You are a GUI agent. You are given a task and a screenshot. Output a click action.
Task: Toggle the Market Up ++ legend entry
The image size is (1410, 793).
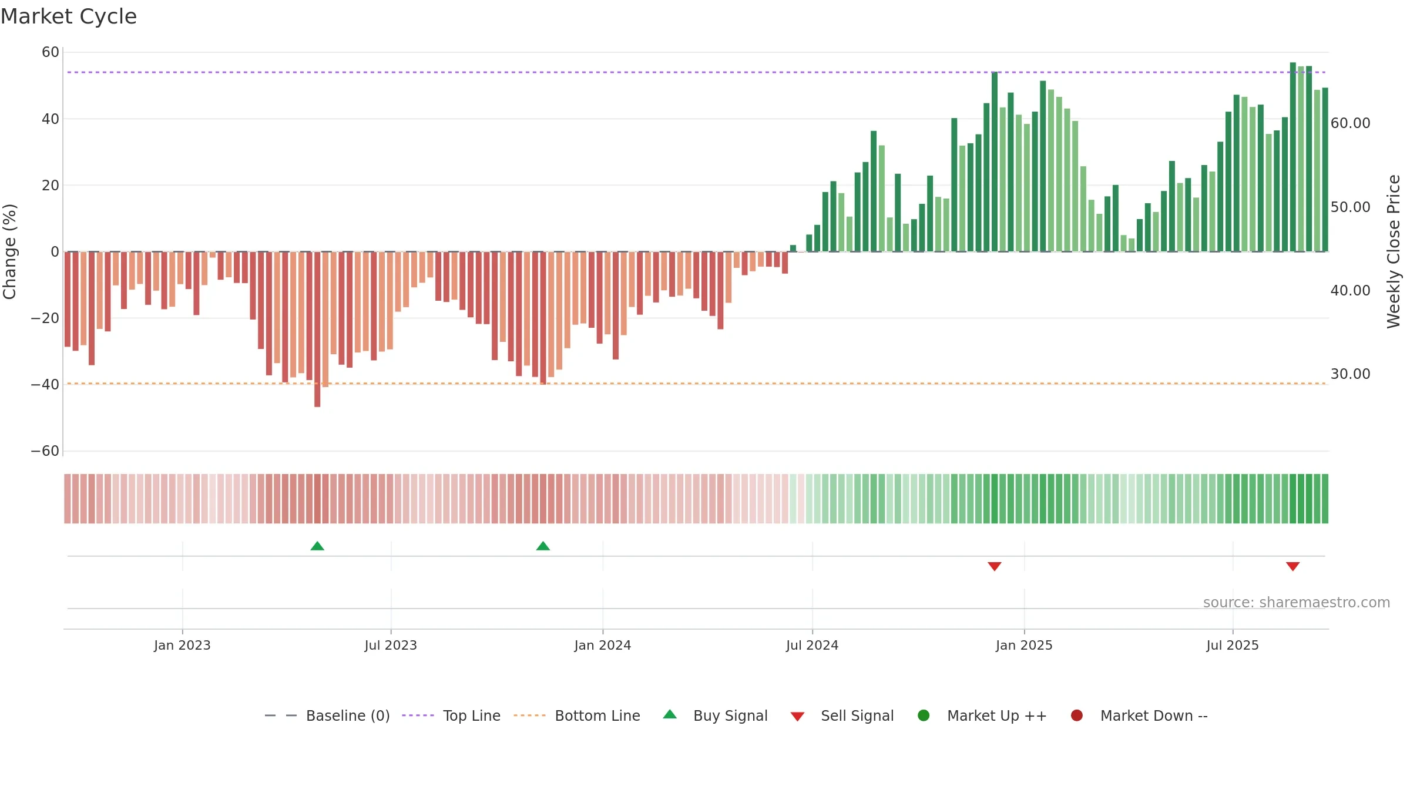(x=982, y=715)
